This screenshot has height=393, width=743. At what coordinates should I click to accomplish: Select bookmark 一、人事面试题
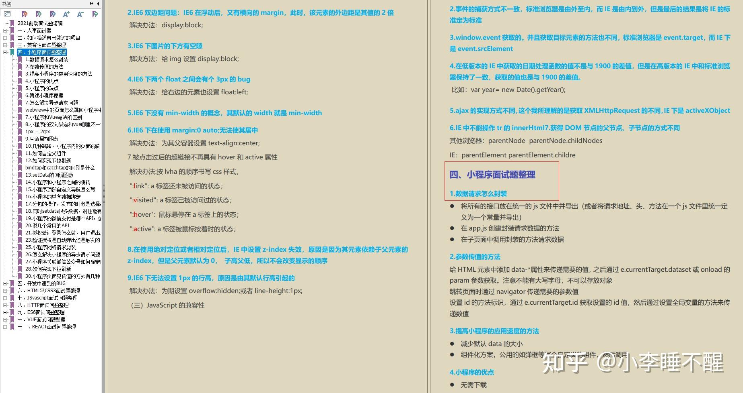coord(34,31)
